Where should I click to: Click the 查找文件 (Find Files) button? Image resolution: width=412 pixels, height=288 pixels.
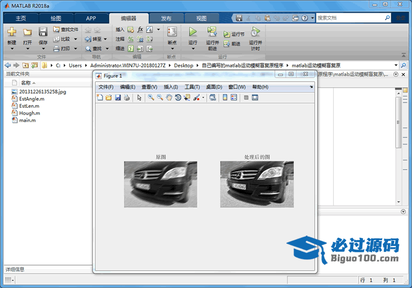coord(65,29)
